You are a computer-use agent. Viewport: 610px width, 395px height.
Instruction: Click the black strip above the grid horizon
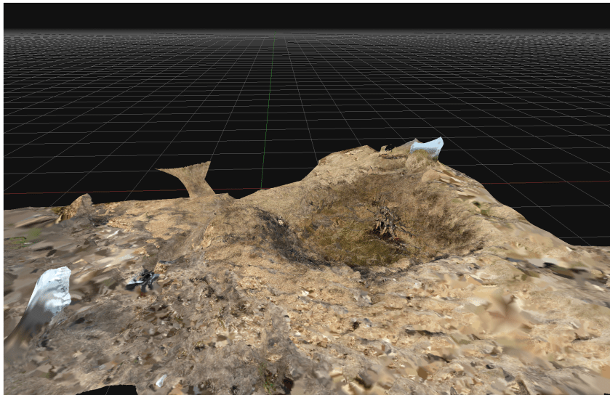(x=305, y=16)
